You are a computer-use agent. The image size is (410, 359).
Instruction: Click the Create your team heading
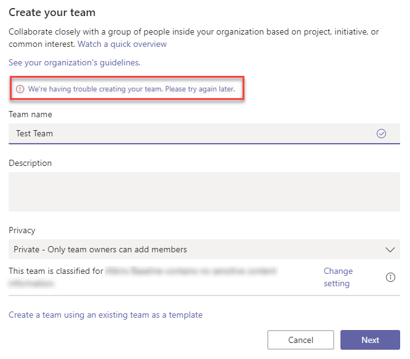pos(52,12)
